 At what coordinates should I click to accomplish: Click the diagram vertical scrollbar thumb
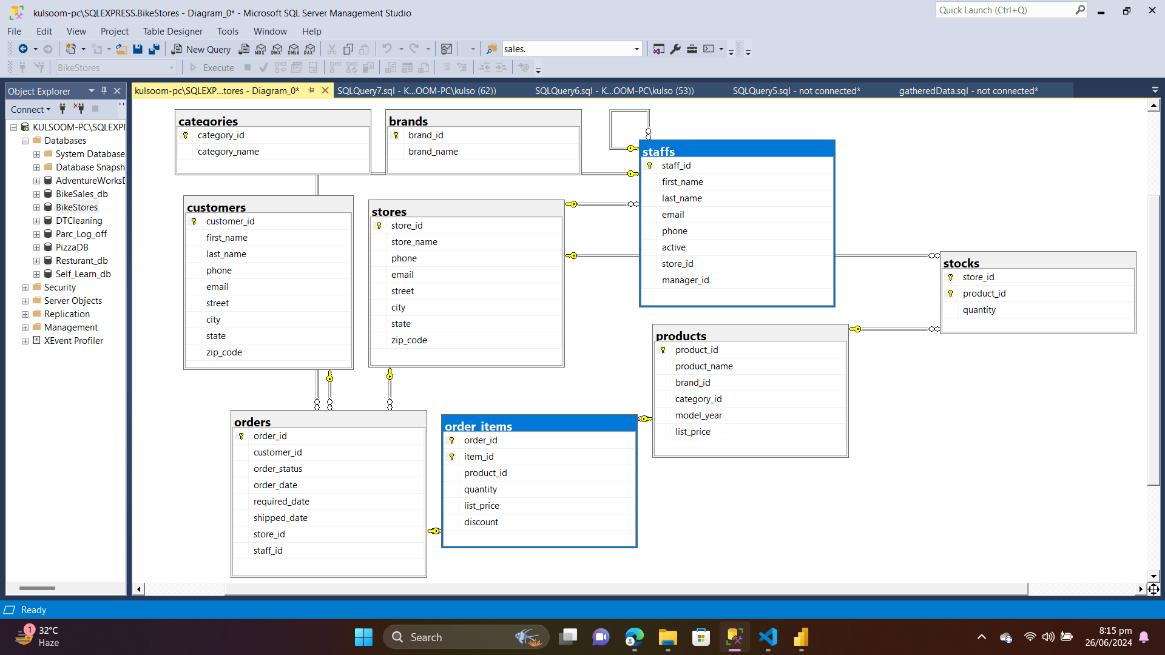click(1153, 340)
